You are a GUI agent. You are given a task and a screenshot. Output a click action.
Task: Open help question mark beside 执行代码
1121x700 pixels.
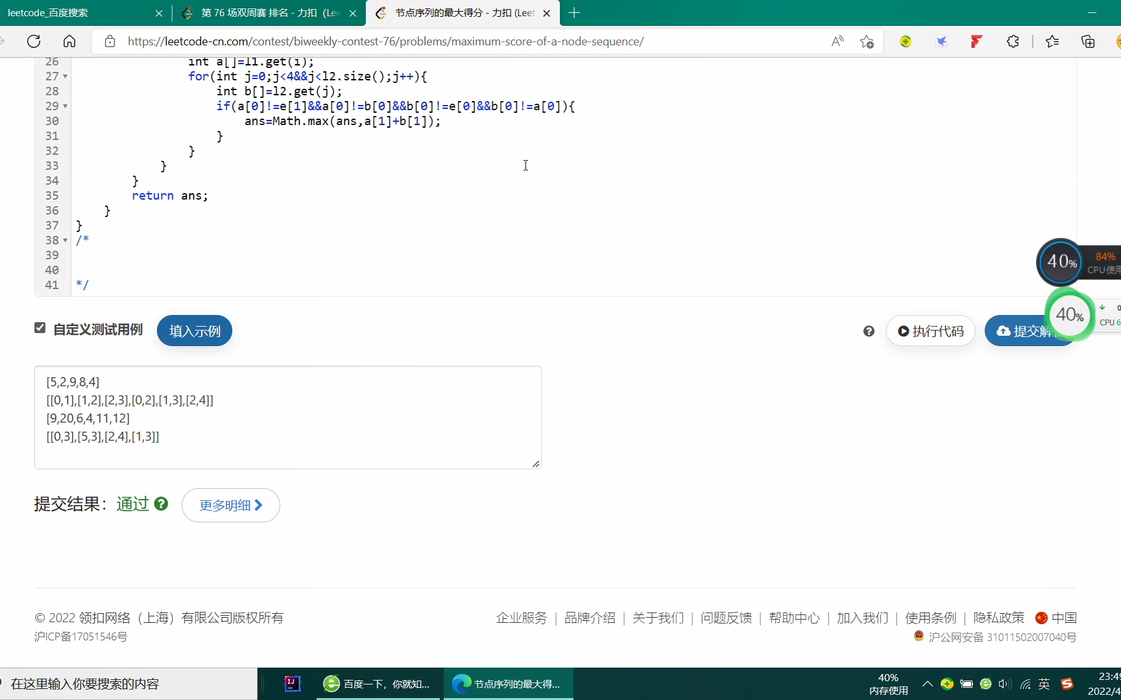click(x=869, y=331)
